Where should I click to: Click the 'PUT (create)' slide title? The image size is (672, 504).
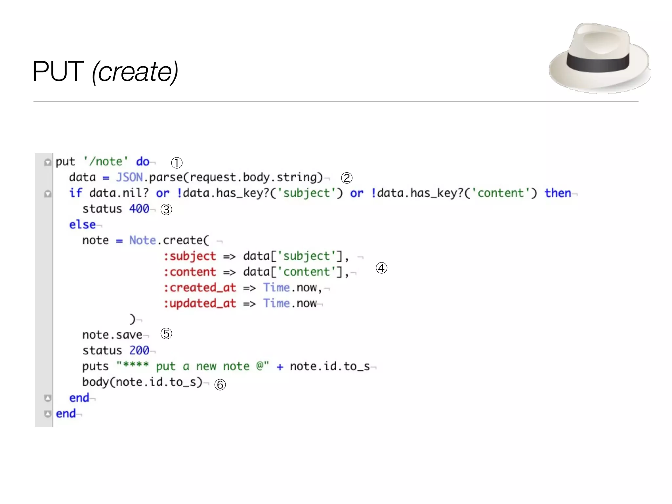click(x=105, y=71)
